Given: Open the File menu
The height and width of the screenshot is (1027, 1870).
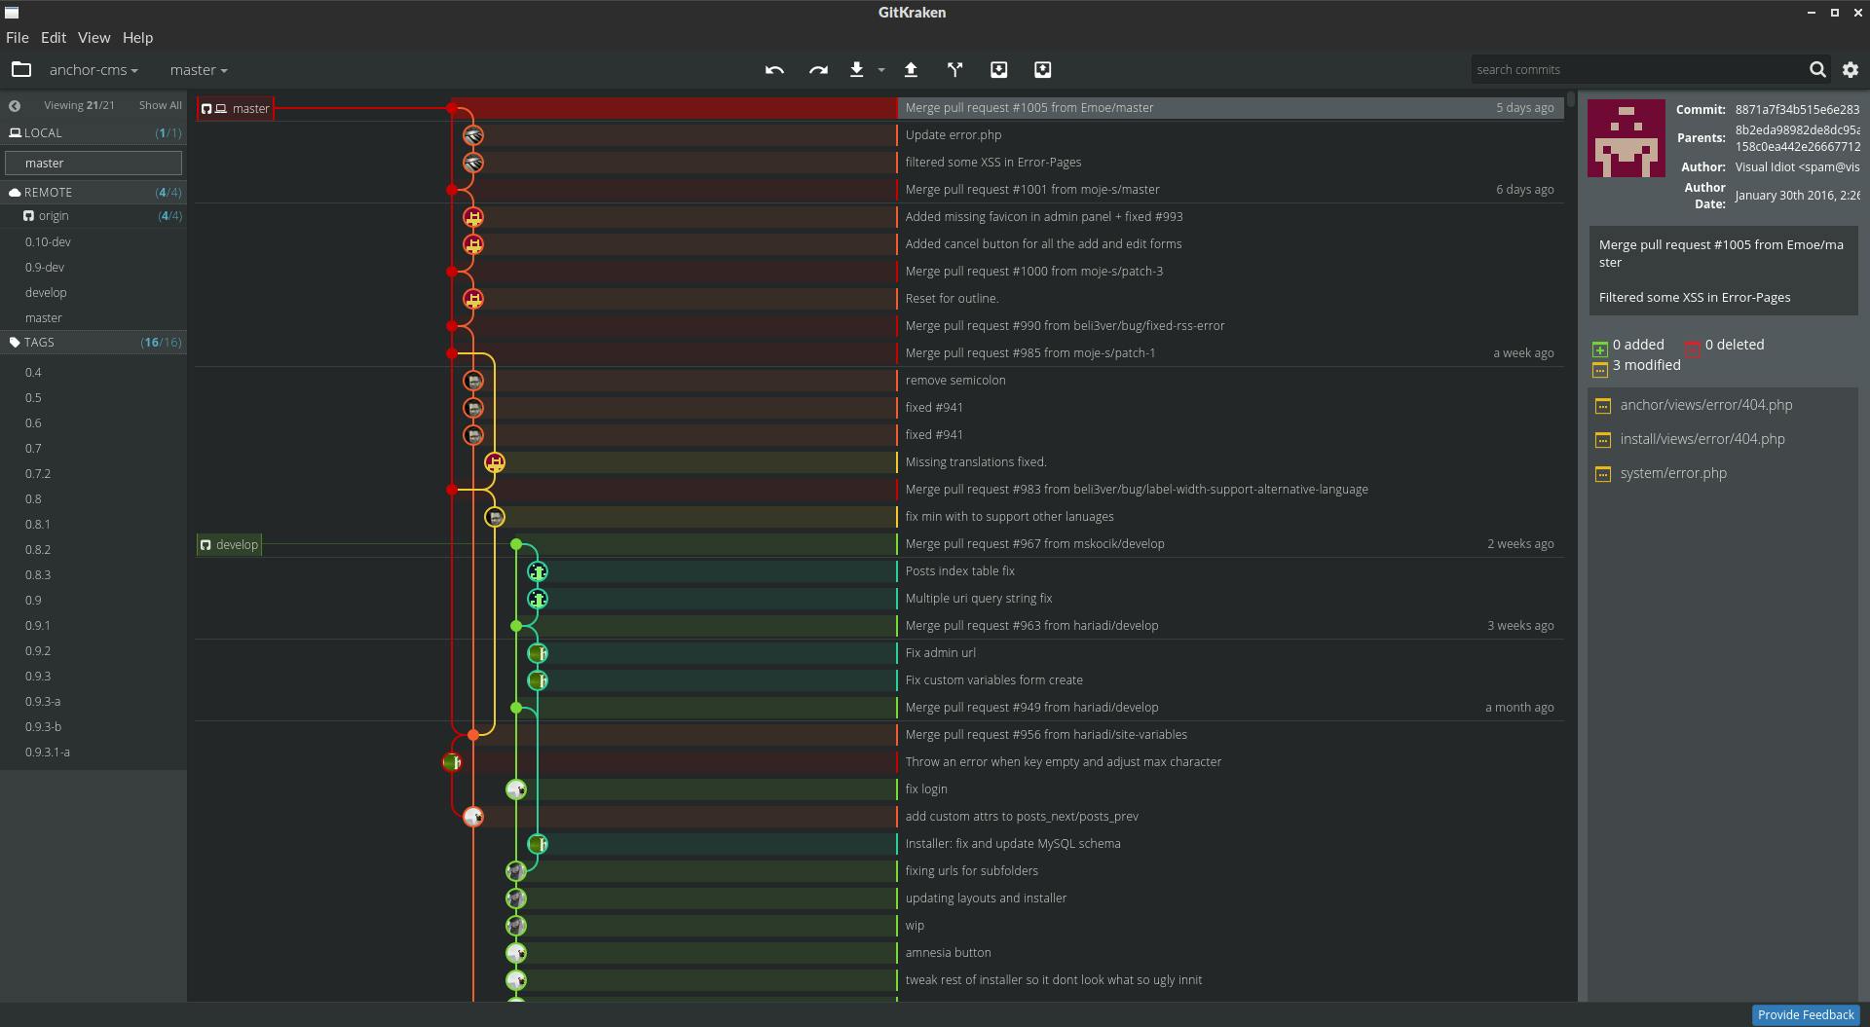Looking at the screenshot, I should [17, 37].
